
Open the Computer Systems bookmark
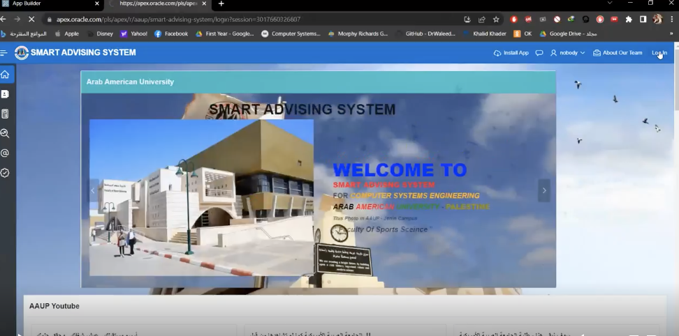coord(291,33)
